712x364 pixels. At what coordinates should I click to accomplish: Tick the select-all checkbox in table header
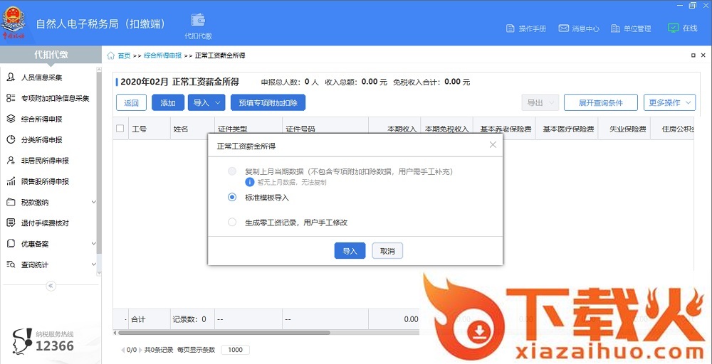click(x=120, y=129)
